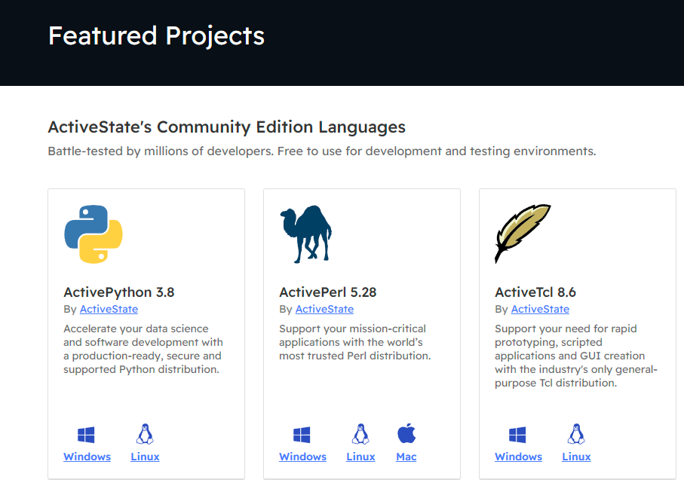The width and height of the screenshot is (684, 492).
Task: Follow the ActiveState author link under ActivePerl
Action: click(x=324, y=309)
